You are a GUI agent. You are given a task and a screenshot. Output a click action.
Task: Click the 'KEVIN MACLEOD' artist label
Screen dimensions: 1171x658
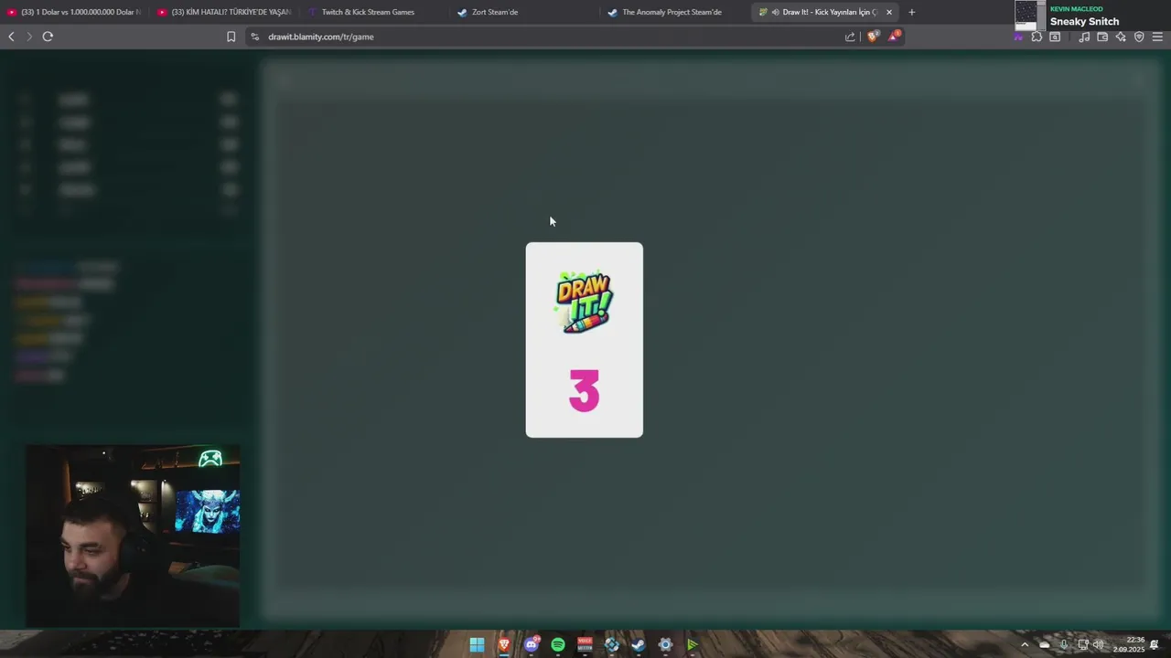click(1076, 8)
